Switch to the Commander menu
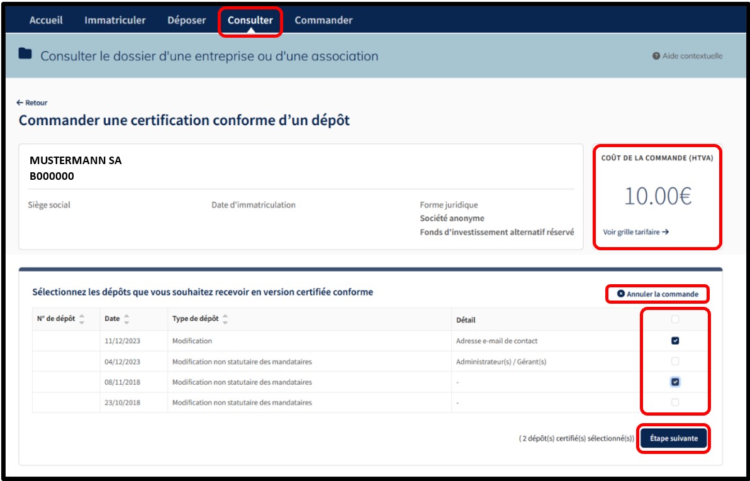 tap(323, 20)
